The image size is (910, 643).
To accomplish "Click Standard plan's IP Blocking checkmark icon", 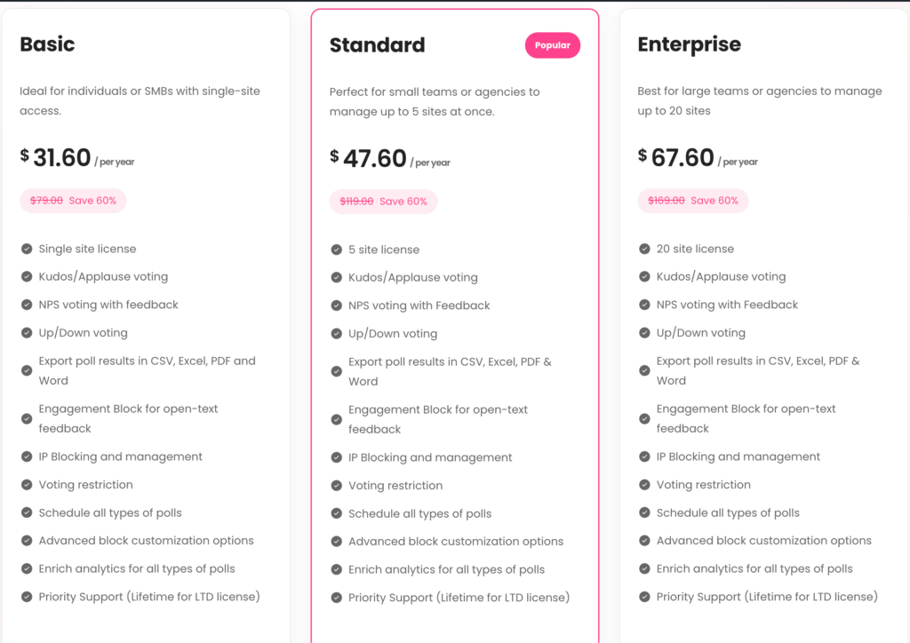I will point(337,457).
